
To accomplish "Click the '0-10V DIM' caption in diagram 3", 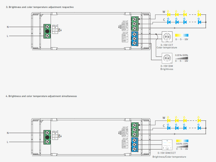I will (x=167, y=66).
